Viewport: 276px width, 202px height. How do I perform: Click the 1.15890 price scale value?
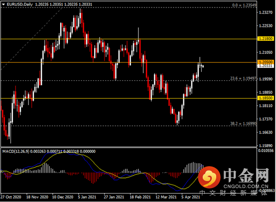pyautogui.click(x=266, y=146)
